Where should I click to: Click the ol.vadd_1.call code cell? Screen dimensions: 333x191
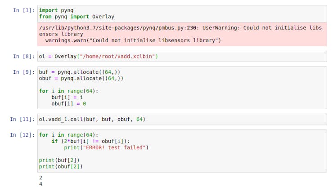coord(182,120)
